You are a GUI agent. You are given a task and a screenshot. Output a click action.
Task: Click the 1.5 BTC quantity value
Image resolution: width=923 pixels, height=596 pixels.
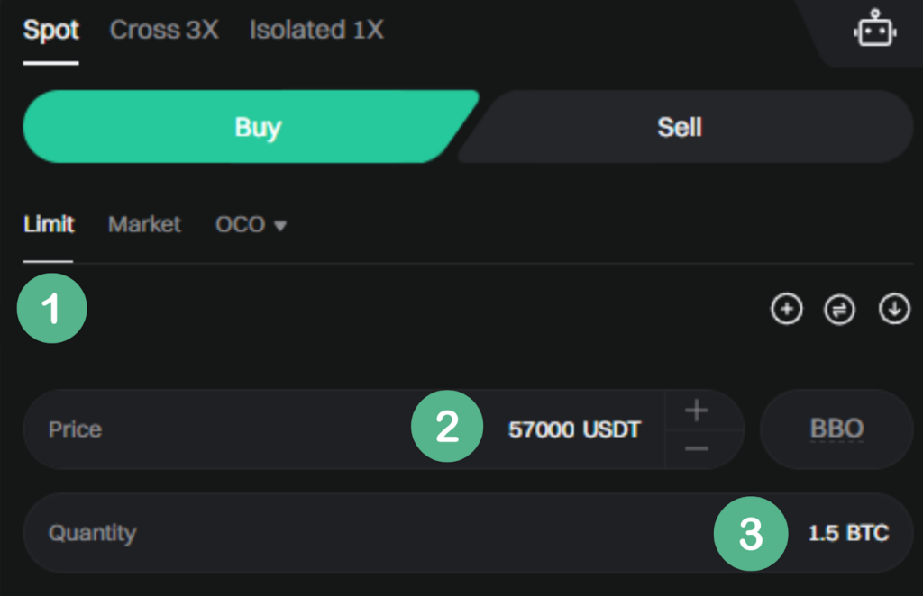[x=848, y=533]
